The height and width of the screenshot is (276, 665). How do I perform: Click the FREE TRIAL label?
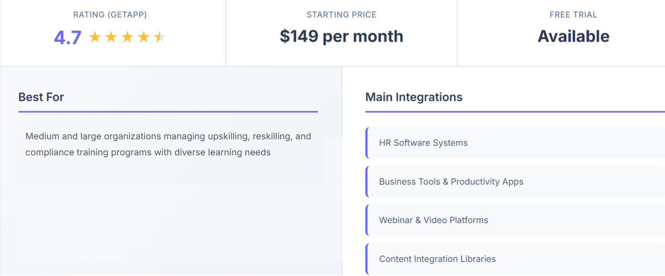[573, 15]
